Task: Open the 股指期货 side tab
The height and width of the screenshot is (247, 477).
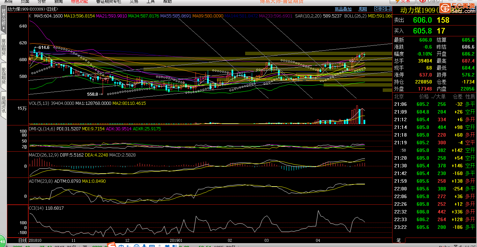Action: [3, 76]
